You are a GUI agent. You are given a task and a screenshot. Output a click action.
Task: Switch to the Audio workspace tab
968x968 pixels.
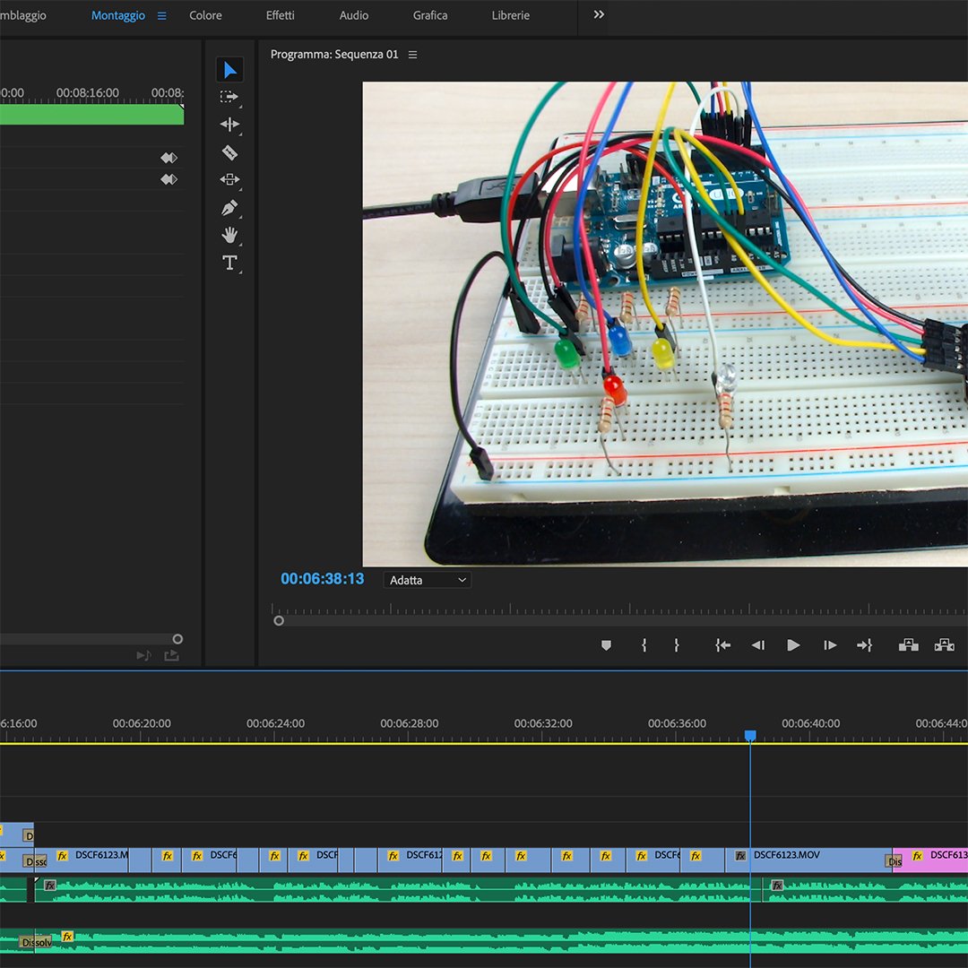coord(353,15)
